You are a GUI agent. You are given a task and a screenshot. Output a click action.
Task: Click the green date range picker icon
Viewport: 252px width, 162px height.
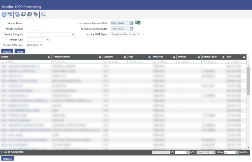[138, 23]
